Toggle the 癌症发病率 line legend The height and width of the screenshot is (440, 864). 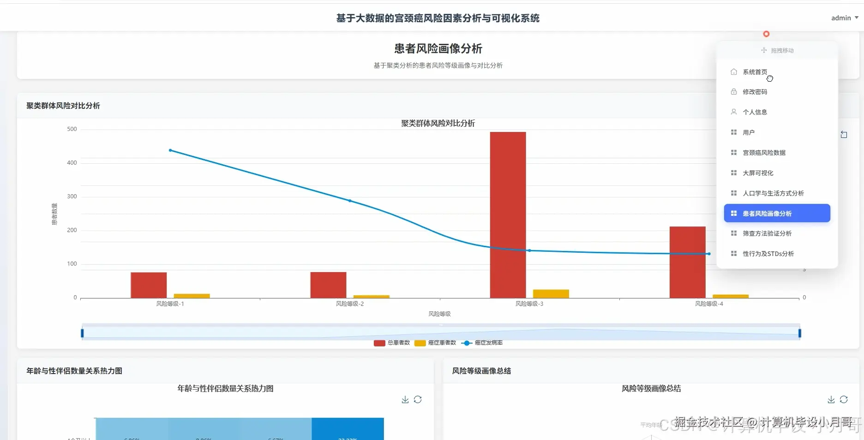(482, 343)
